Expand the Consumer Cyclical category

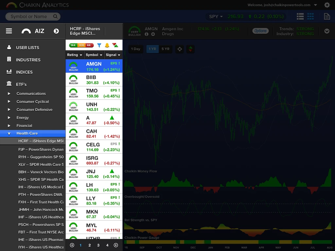pyautogui.click(x=9, y=101)
